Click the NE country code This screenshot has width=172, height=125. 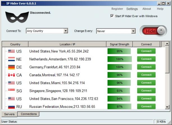pyautogui.click(x=19, y=59)
